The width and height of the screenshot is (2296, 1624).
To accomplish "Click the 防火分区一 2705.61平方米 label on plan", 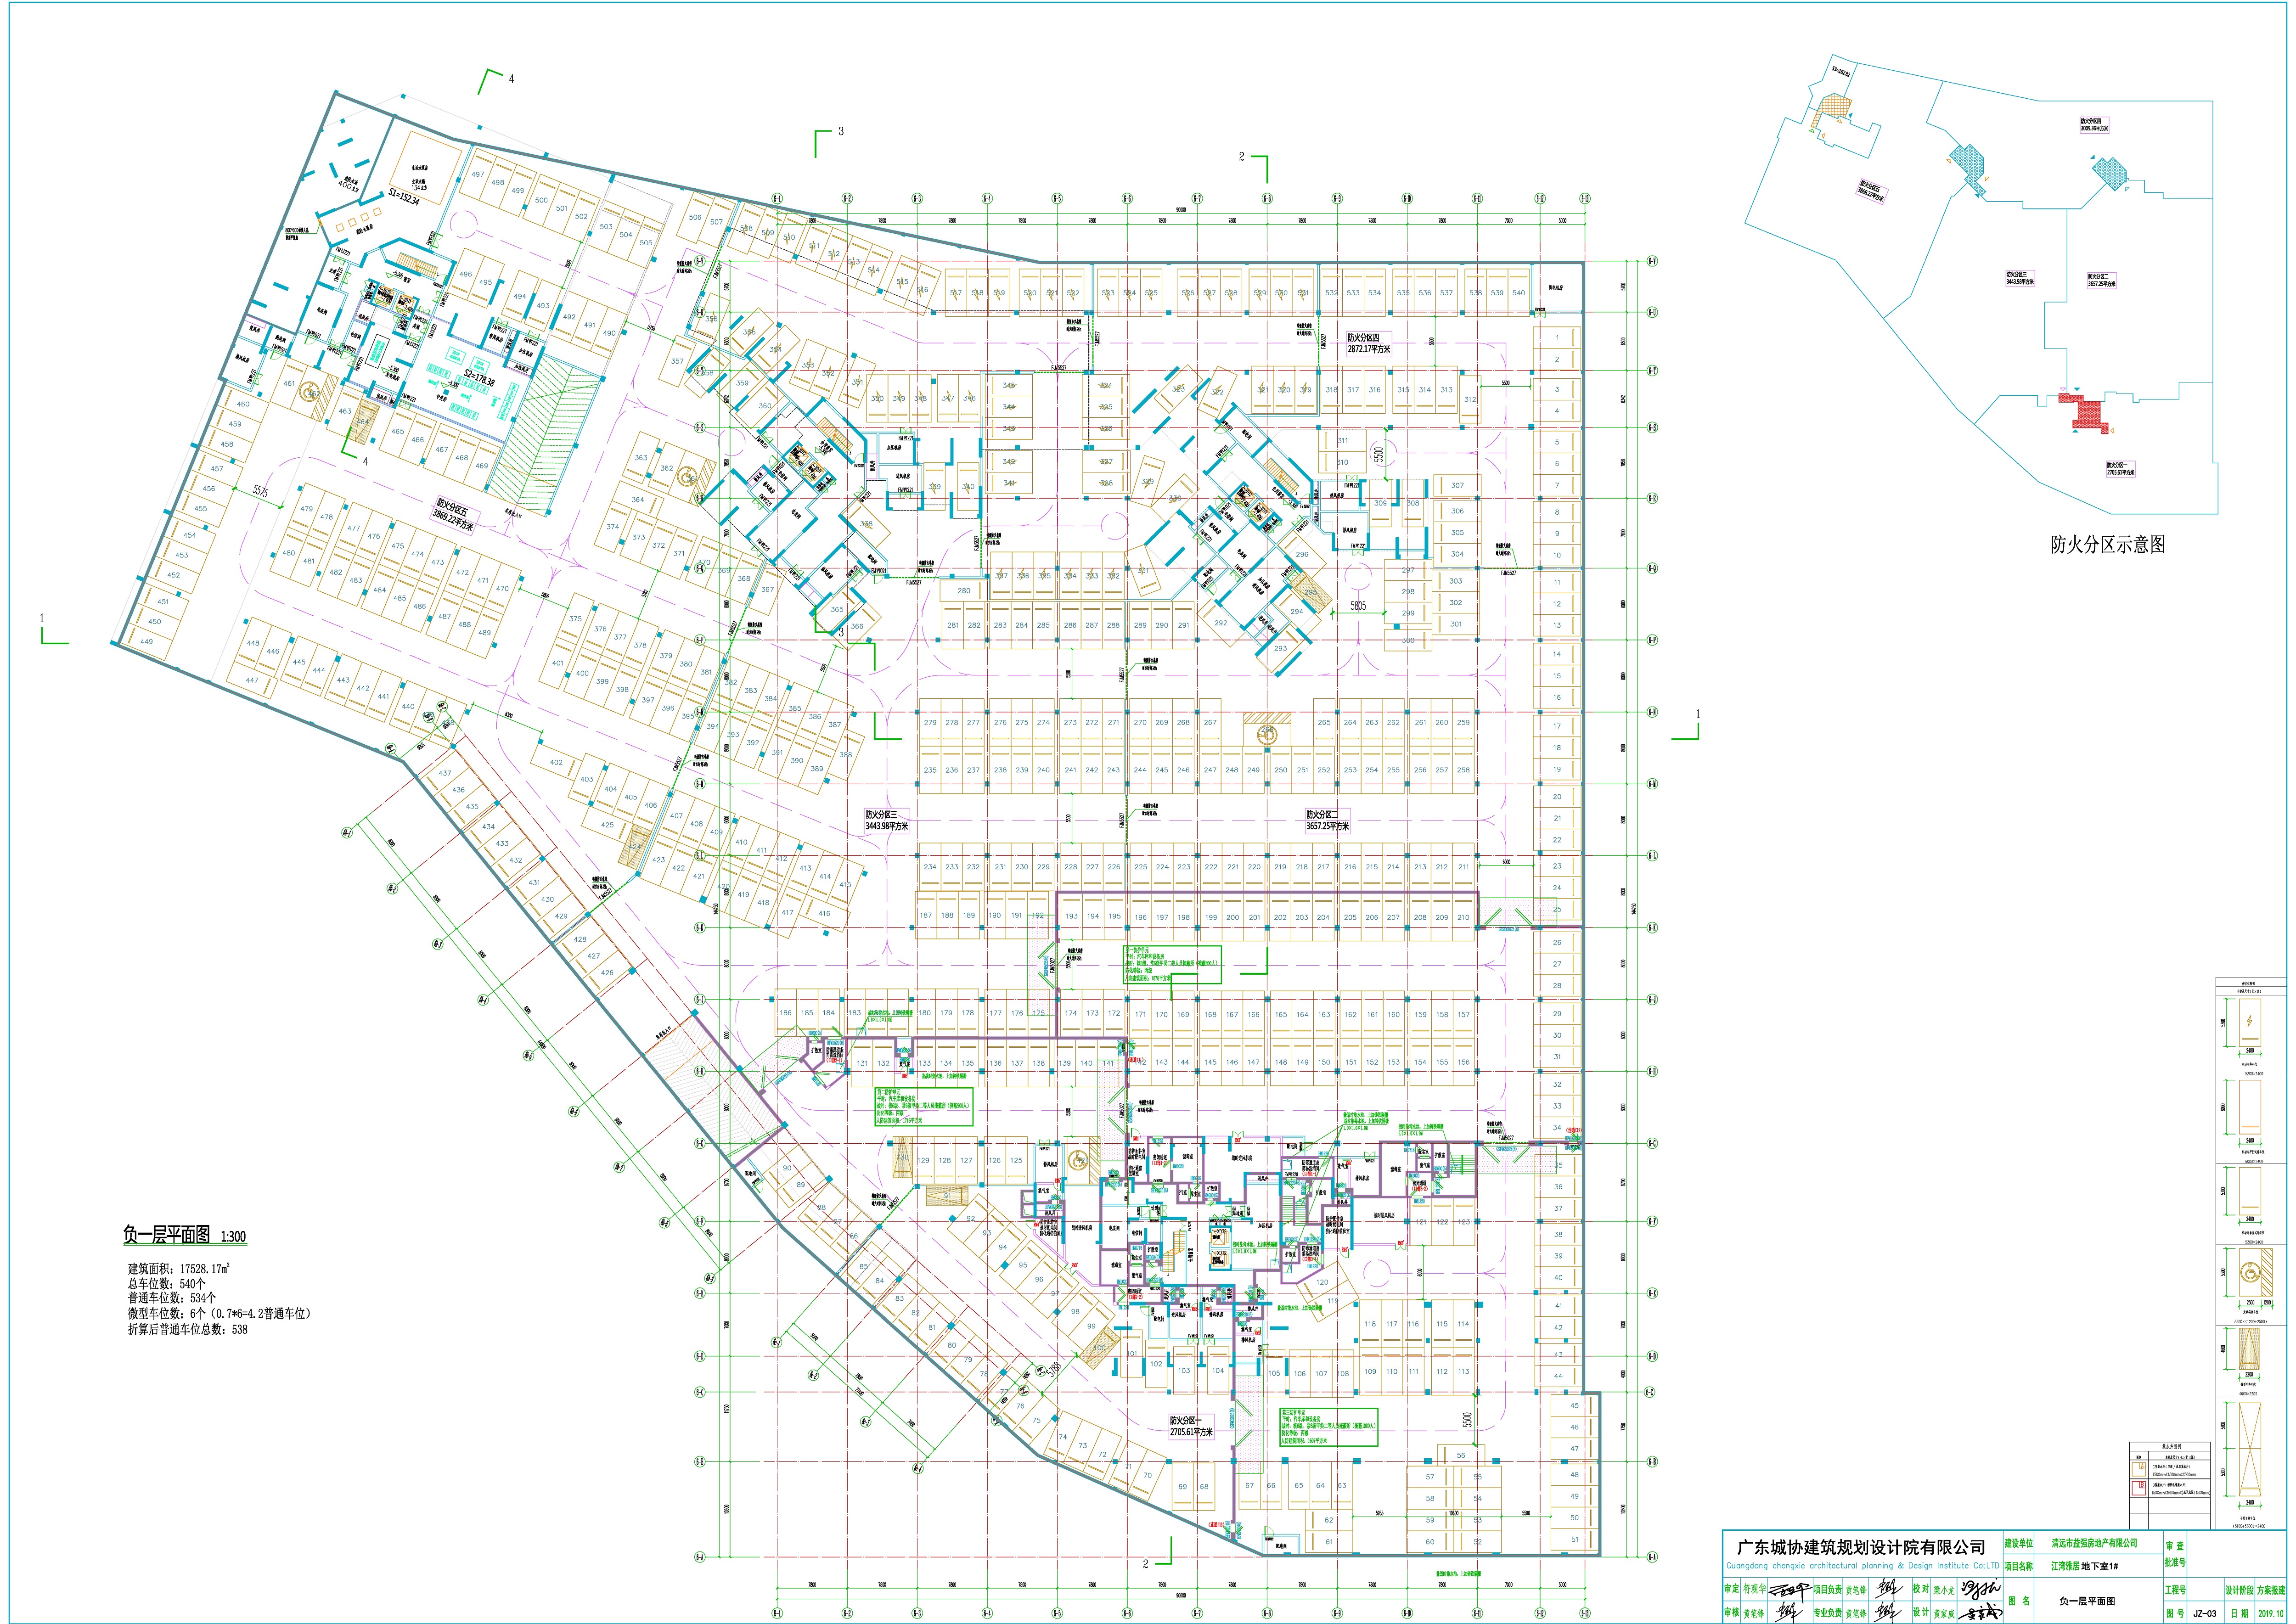I will [x=1191, y=1426].
